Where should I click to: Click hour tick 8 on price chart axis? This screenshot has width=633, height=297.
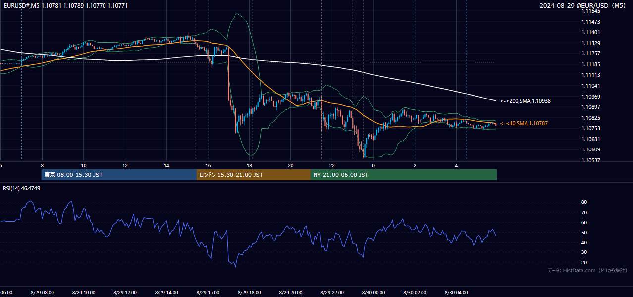42,165
